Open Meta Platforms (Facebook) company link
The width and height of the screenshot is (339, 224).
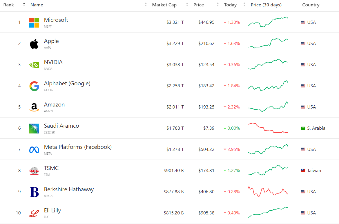pos(78,147)
